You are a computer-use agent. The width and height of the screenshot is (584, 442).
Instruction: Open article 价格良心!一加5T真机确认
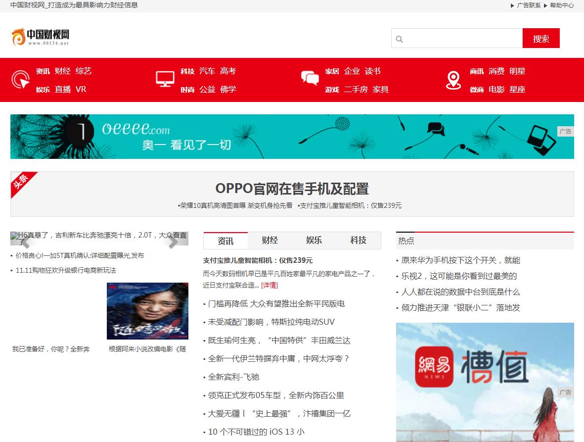point(80,256)
